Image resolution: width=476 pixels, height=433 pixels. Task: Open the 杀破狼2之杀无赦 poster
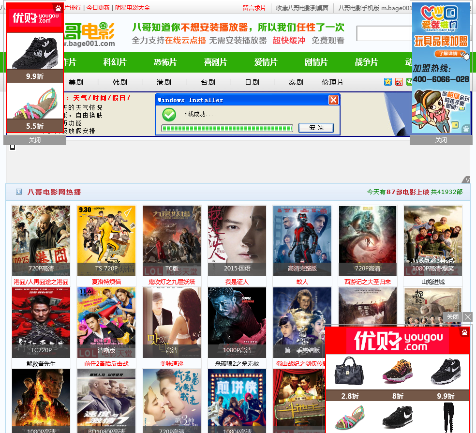pyautogui.click(x=237, y=323)
